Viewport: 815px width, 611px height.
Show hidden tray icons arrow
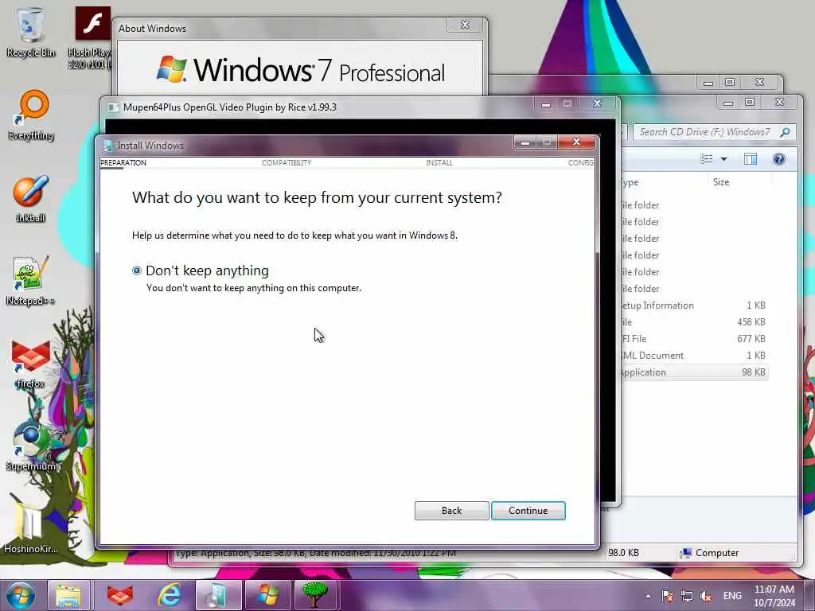[x=648, y=596]
